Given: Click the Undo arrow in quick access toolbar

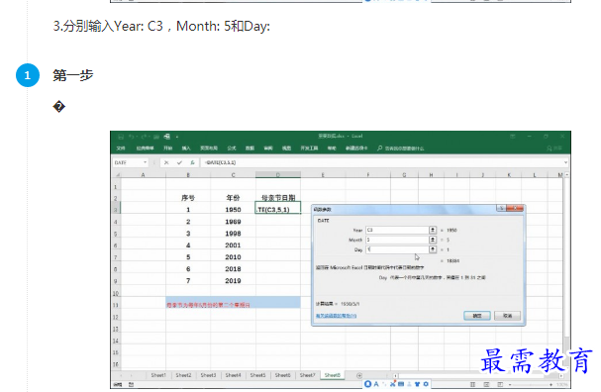Looking at the screenshot, I should pos(132,137).
